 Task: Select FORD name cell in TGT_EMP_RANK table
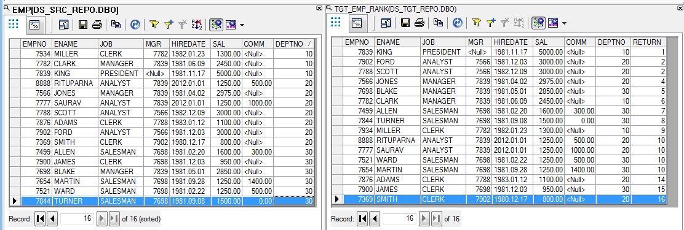(x=397, y=62)
